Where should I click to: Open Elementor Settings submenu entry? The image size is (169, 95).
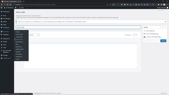pos(18,32)
